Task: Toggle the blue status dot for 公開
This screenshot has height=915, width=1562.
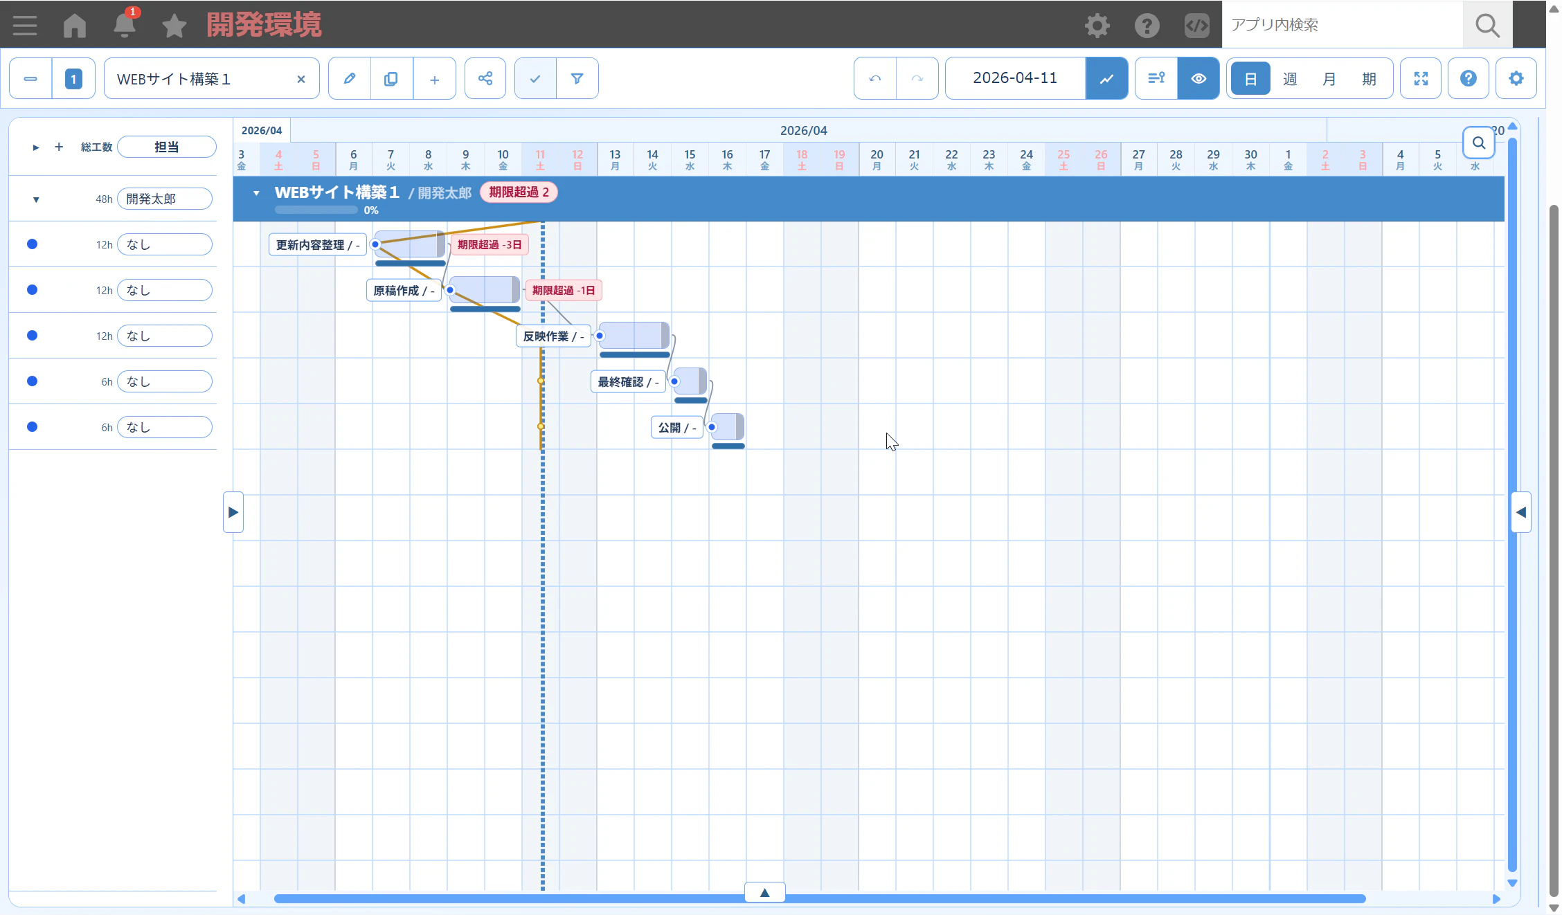Action: pos(32,427)
